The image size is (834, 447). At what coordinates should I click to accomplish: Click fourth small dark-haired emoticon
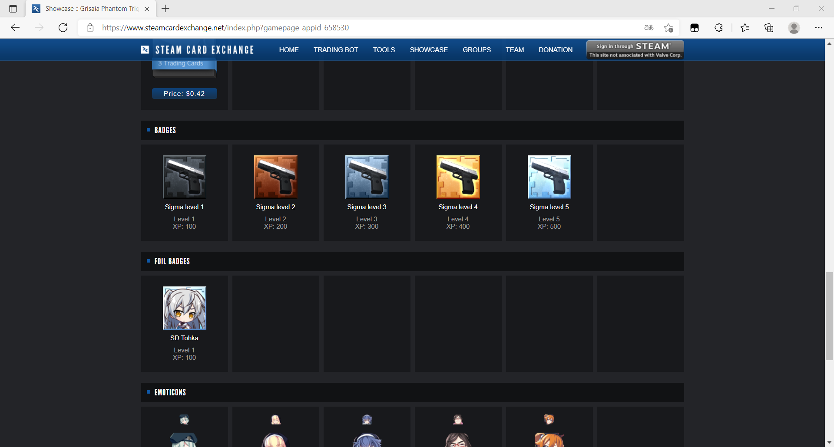pyautogui.click(x=458, y=420)
